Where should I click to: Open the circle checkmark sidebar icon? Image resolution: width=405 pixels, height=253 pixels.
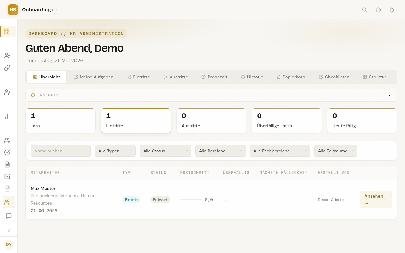click(x=7, y=152)
